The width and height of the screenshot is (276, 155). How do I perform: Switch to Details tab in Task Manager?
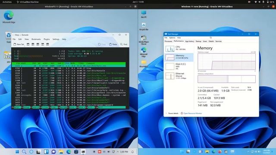pos(211,41)
